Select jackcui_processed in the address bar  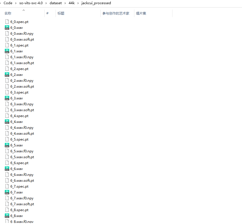pyautogui.click(x=96, y=3)
